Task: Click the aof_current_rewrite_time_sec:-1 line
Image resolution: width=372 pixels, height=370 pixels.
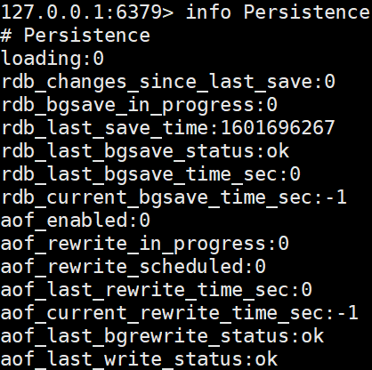Action: click(x=180, y=313)
